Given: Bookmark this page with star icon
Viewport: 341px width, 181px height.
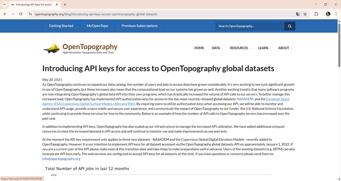Looking at the screenshot, I should 305,14.
